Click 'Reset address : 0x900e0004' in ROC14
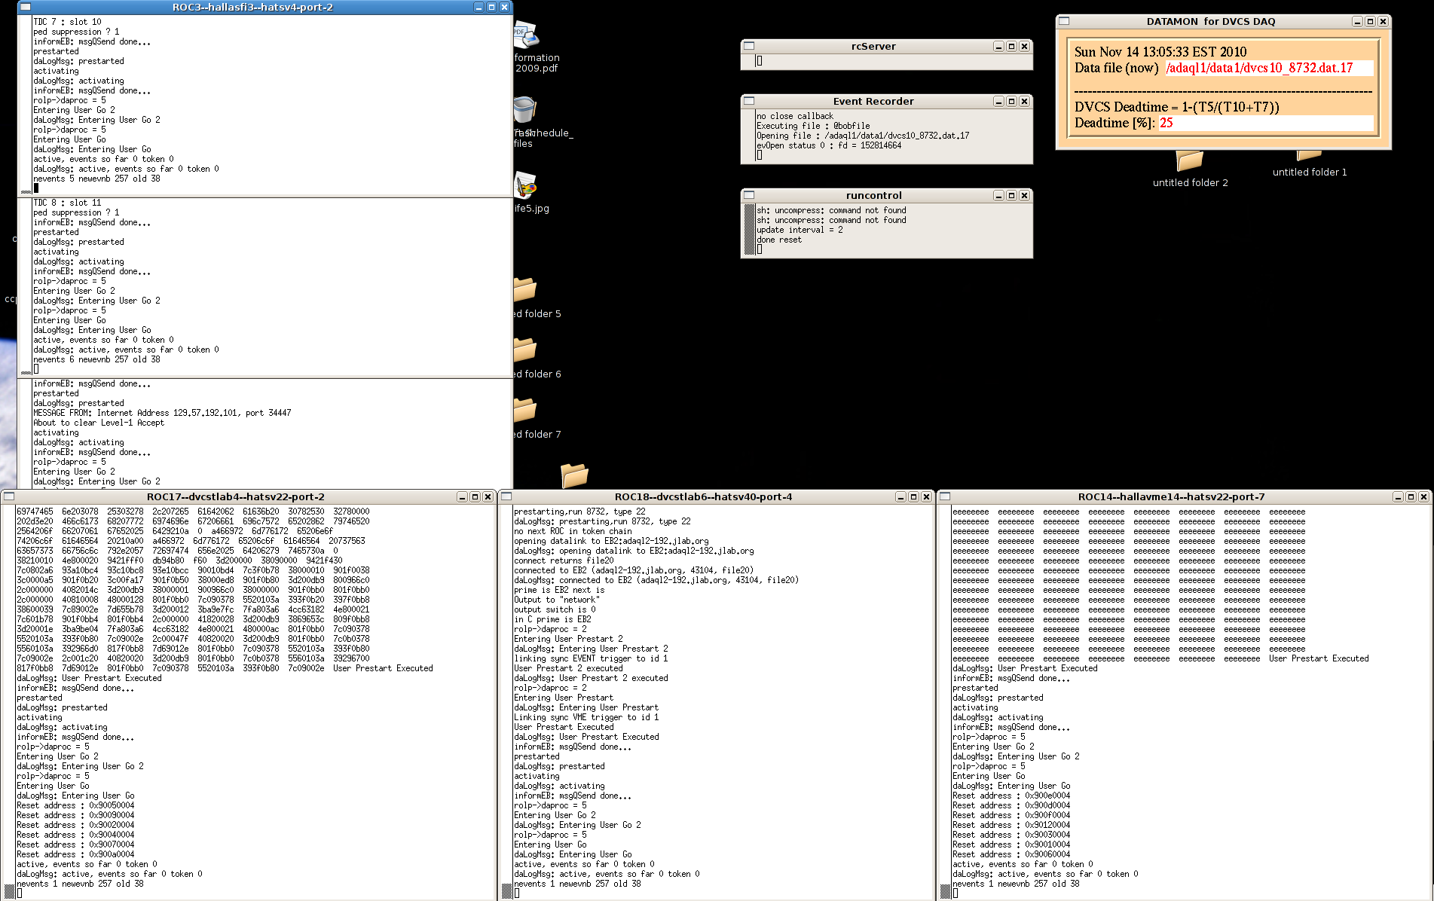Screen dimensions: 1434x901 point(1011,796)
